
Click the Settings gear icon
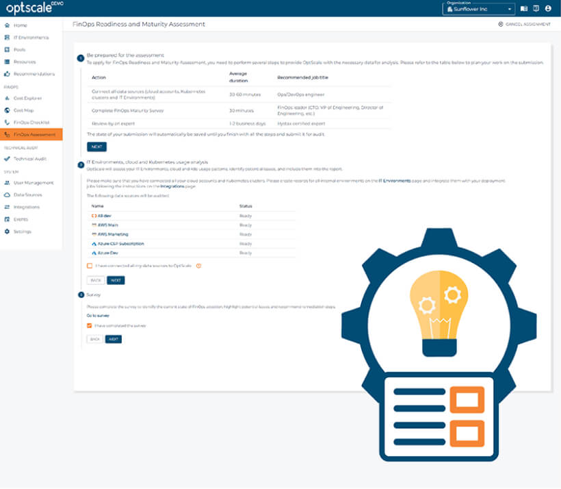point(7,231)
